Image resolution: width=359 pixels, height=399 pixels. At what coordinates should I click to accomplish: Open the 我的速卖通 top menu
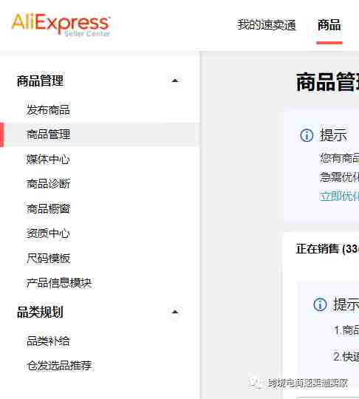(267, 25)
